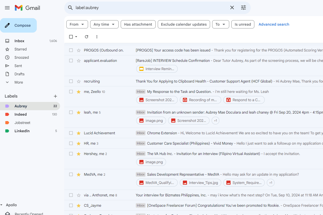
Task: Open the Bizmates Philippines interview email
Action: pyautogui.click(x=193, y=195)
